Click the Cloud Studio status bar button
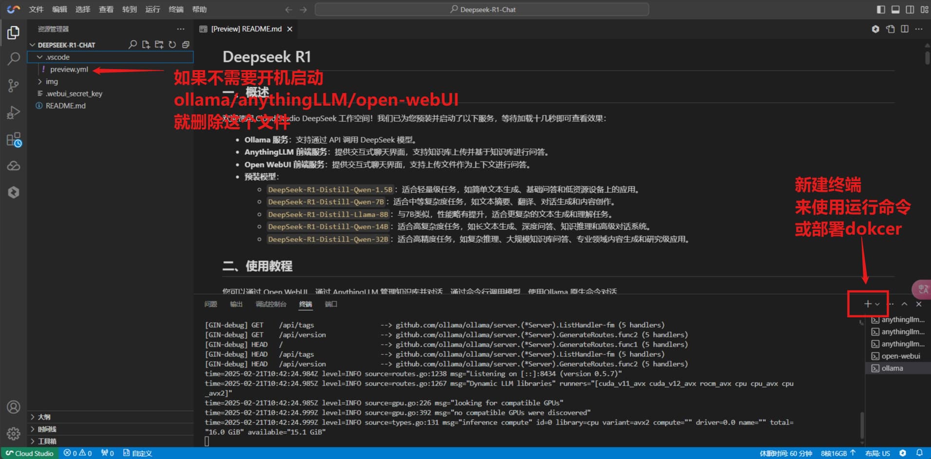The image size is (931, 459). pos(30,453)
